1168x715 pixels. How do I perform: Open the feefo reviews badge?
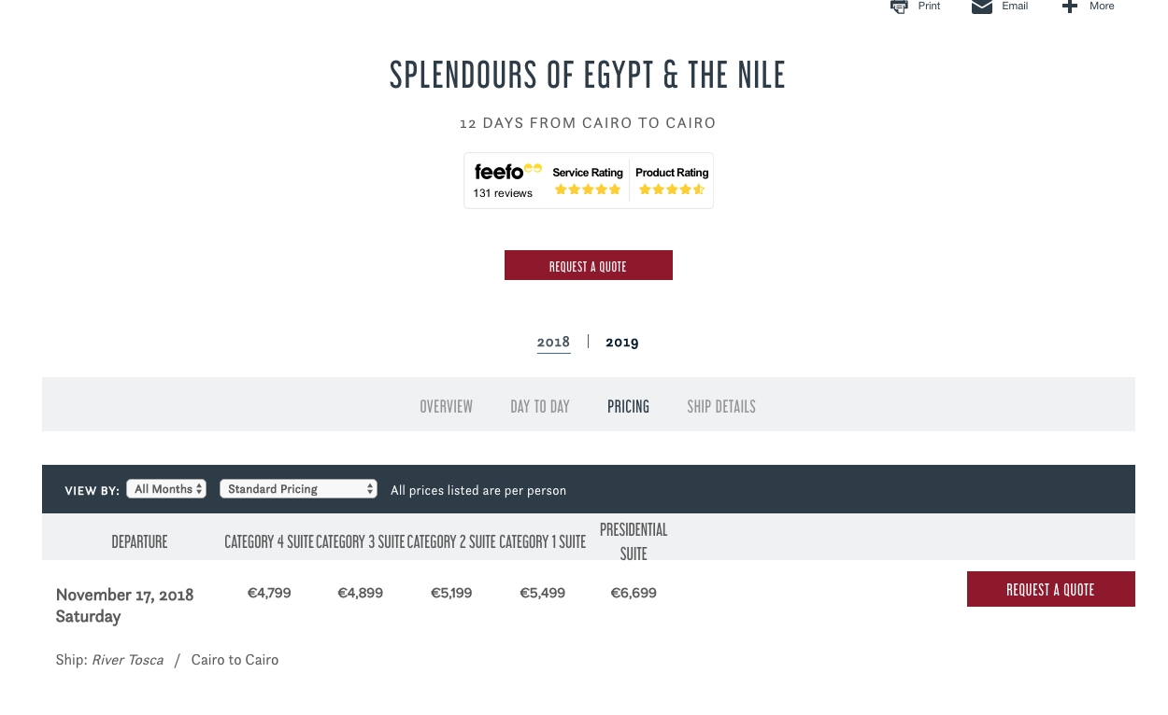506,180
